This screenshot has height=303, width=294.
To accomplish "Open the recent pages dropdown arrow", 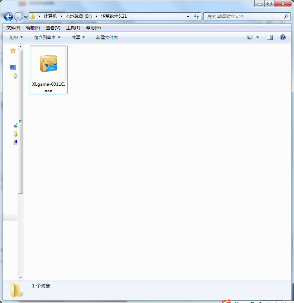I will coord(26,17).
